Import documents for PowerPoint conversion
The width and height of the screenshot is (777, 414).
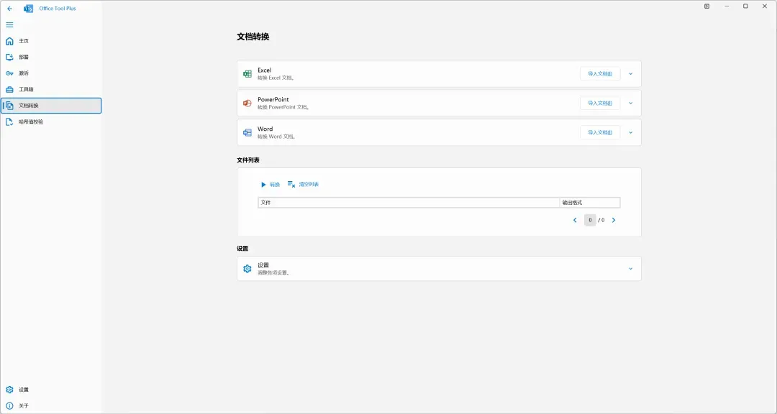(600, 103)
